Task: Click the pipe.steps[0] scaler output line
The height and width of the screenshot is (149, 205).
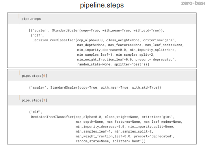Action: click(x=95, y=87)
